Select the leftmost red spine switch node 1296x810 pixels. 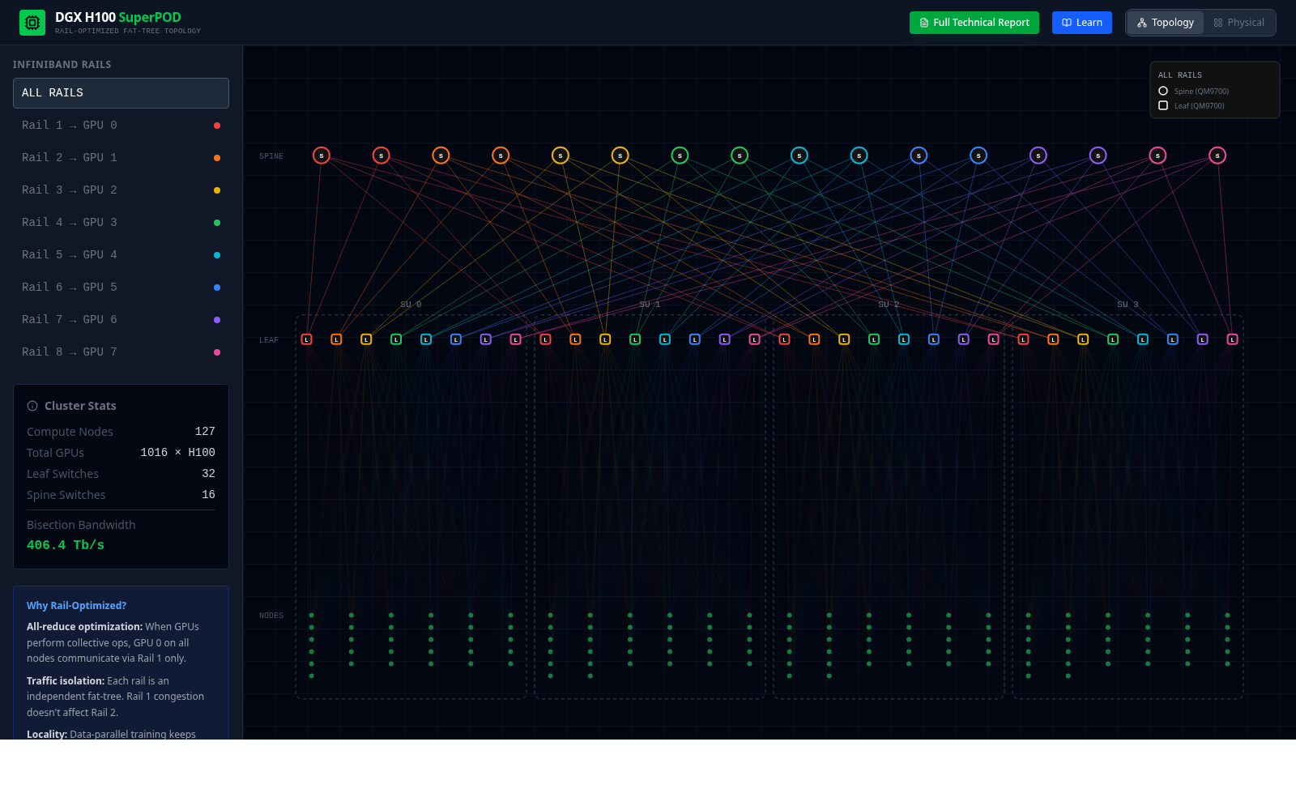[x=321, y=155]
